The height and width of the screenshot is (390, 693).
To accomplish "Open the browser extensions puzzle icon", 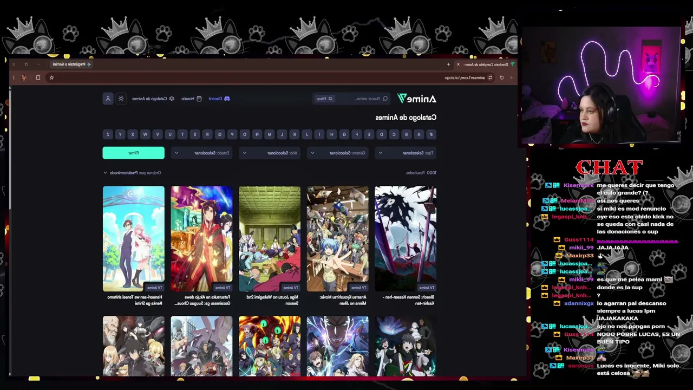I will pyautogui.click(x=38, y=77).
